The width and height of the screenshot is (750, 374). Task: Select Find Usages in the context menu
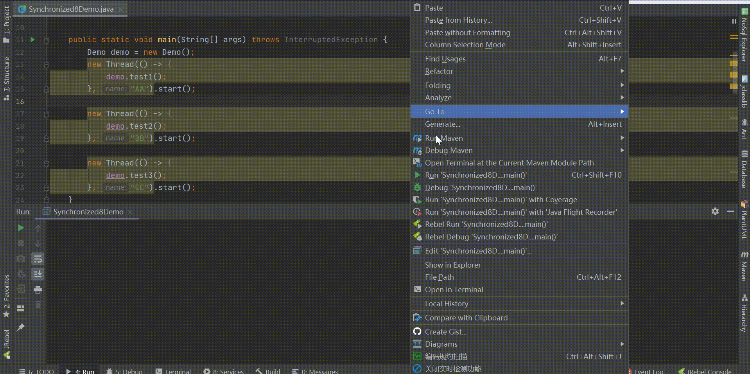[519, 59]
